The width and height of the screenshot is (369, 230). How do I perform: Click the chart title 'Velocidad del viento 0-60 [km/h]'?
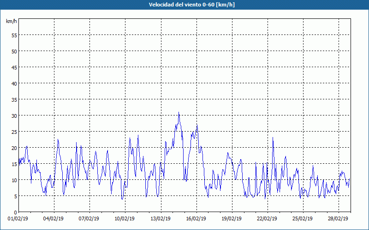191,5
